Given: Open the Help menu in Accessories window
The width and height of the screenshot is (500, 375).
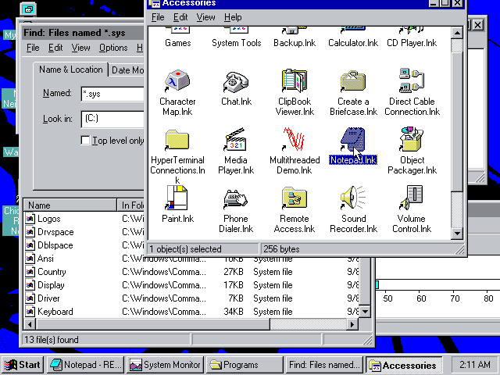Looking at the screenshot, I should click(x=233, y=17).
